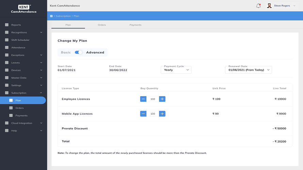Image resolution: width=303 pixels, height=170 pixels.
Task: Click the Cloud Integration sidebar icon
Action: pos(7,123)
